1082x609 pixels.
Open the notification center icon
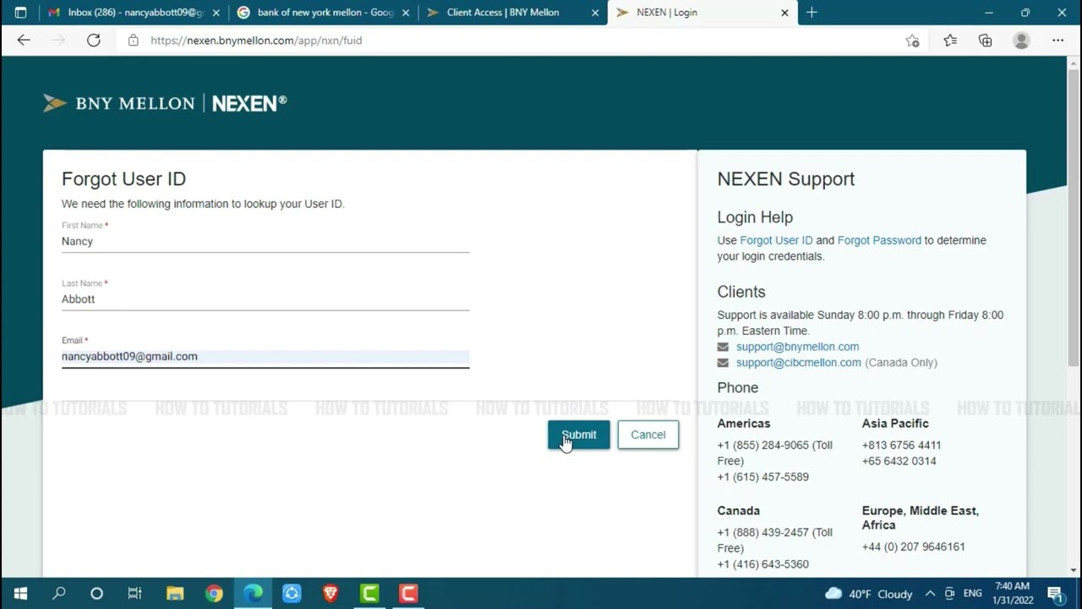pos(1054,594)
